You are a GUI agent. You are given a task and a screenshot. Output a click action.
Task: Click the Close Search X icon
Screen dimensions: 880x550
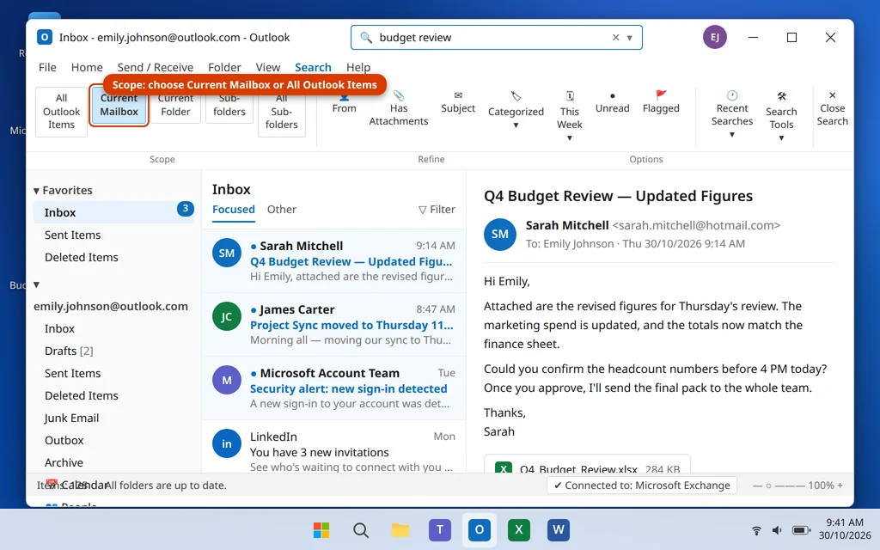[832, 95]
